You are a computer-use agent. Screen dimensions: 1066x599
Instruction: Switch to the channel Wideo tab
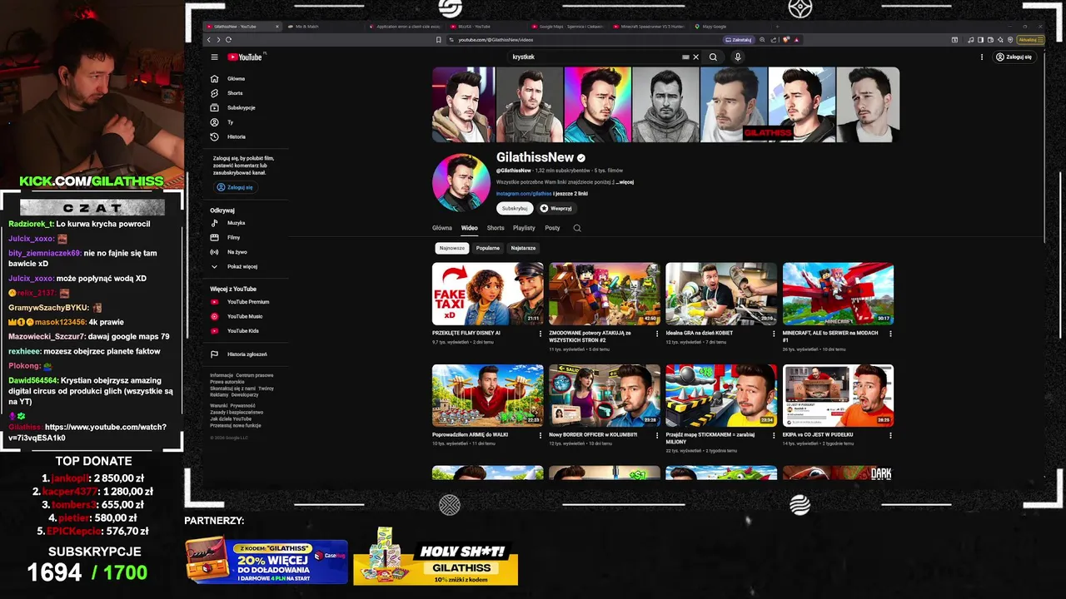470,228
